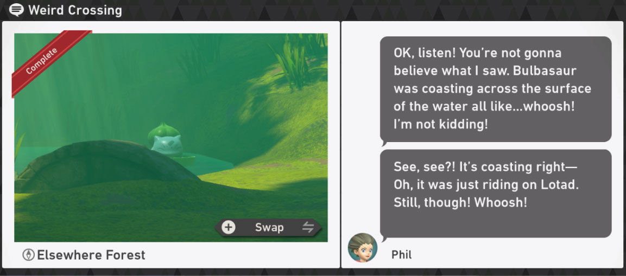Click the Phil name label
Image resolution: width=626 pixels, height=276 pixels.
click(x=401, y=254)
